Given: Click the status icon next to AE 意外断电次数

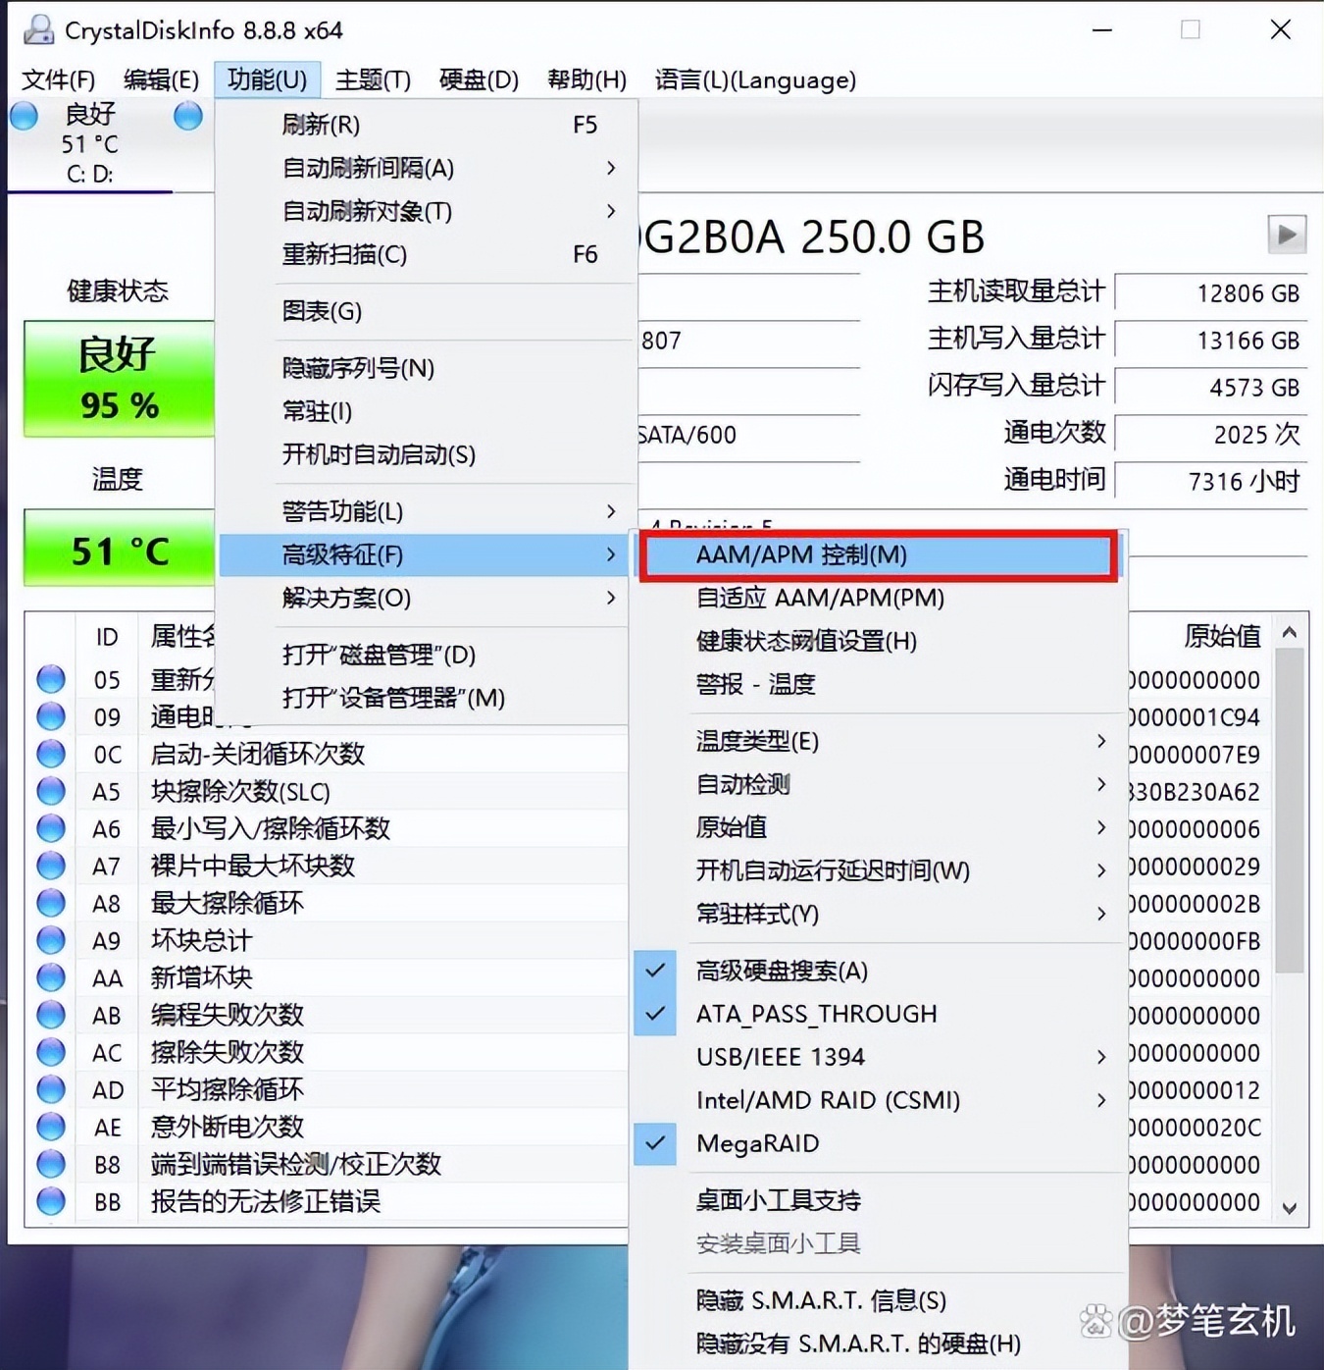Looking at the screenshot, I should (50, 1127).
